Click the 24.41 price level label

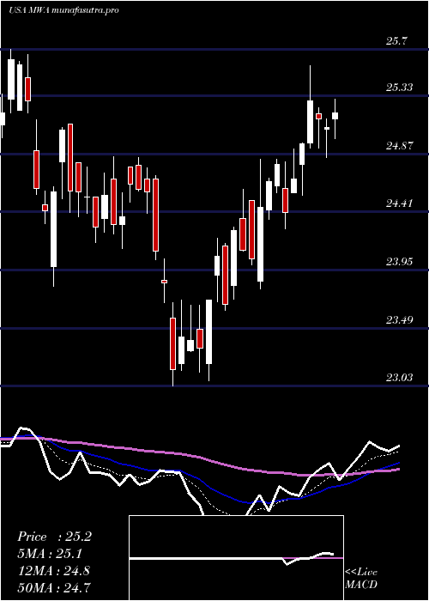coord(400,203)
